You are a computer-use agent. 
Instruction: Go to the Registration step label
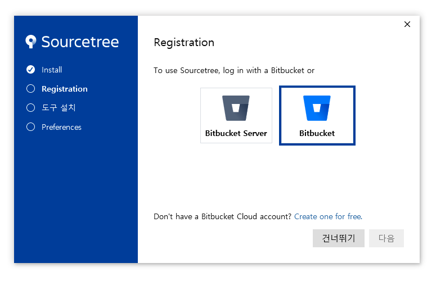point(65,89)
